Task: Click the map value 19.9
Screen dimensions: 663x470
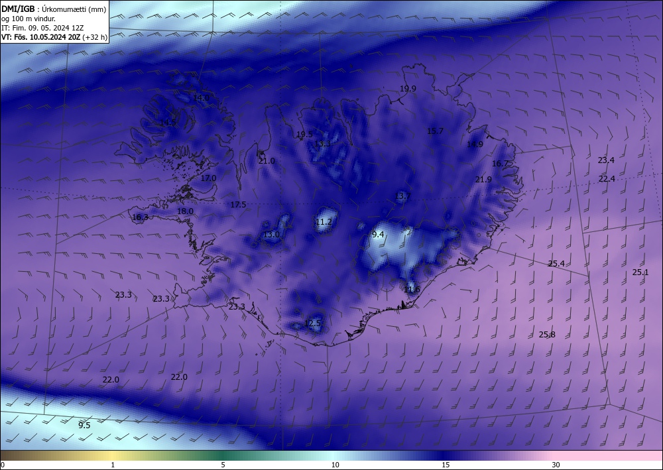Action: point(408,89)
